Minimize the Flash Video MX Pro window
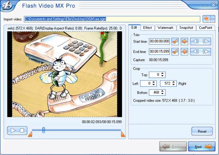The height and width of the screenshot is (155, 219). point(205,6)
